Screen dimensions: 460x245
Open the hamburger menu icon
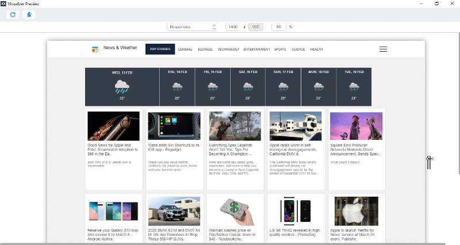(x=383, y=49)
